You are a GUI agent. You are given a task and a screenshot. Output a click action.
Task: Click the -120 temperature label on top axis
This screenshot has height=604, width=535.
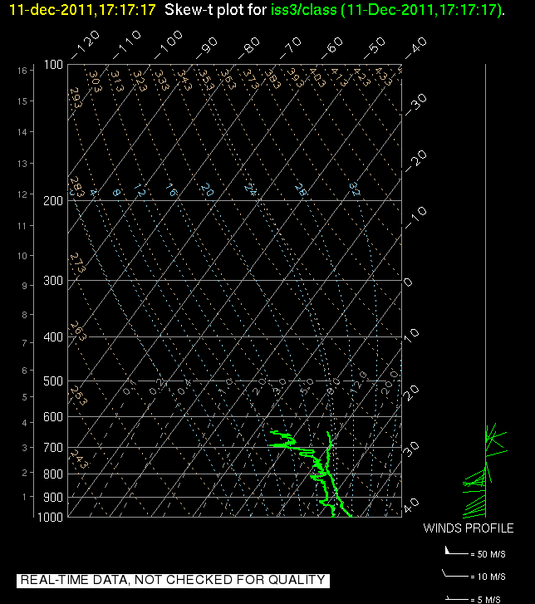pos(86,46)
